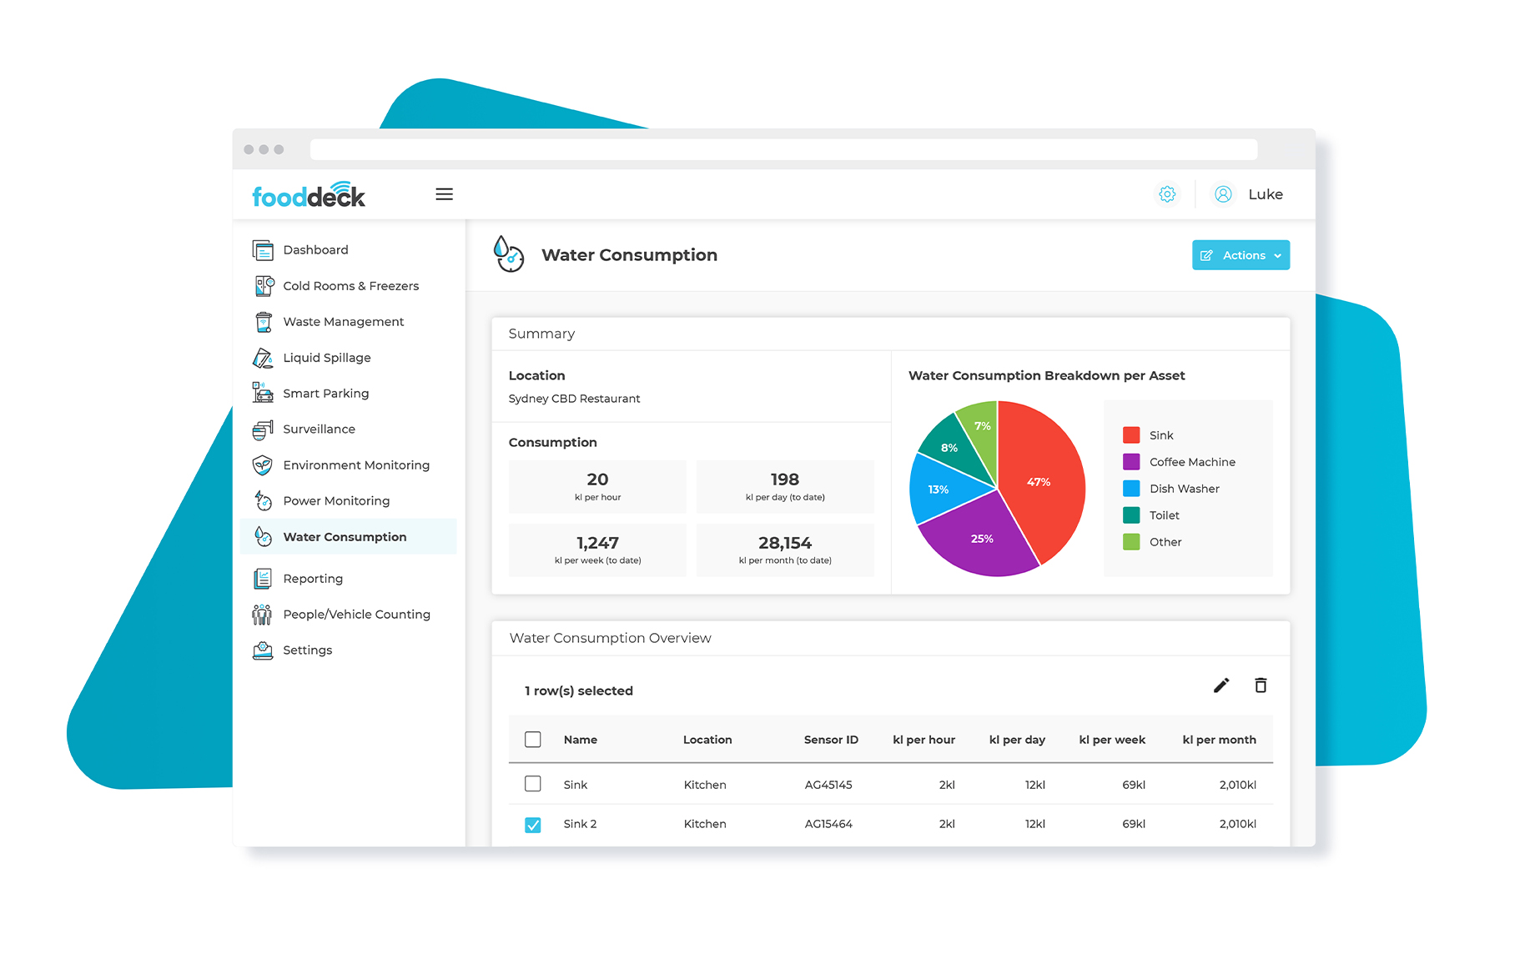This screenshot has height=974, width=1535.
Task: Select the Cold Rooms & Freezers icon
Action: pyautogui.click(x=262, y=285)
